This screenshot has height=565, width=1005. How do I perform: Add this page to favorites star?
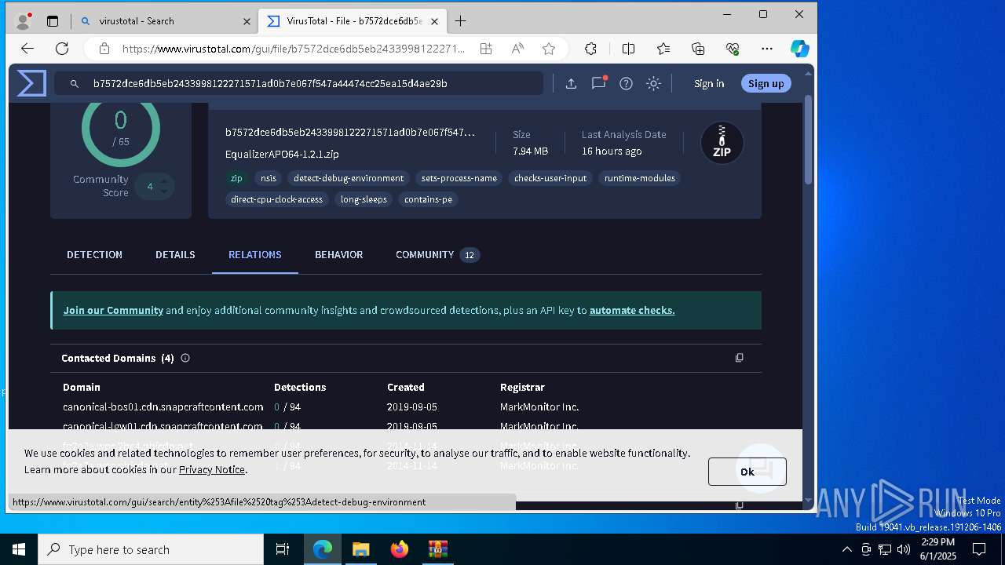click(549, 49)
